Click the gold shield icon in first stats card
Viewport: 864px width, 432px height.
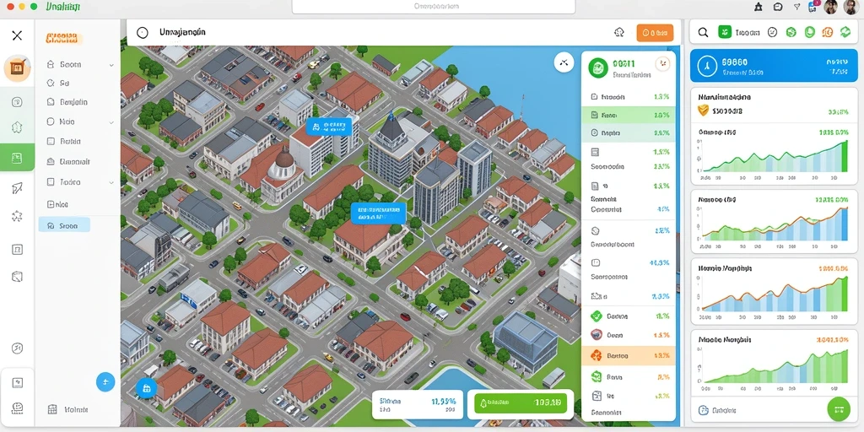703,111
